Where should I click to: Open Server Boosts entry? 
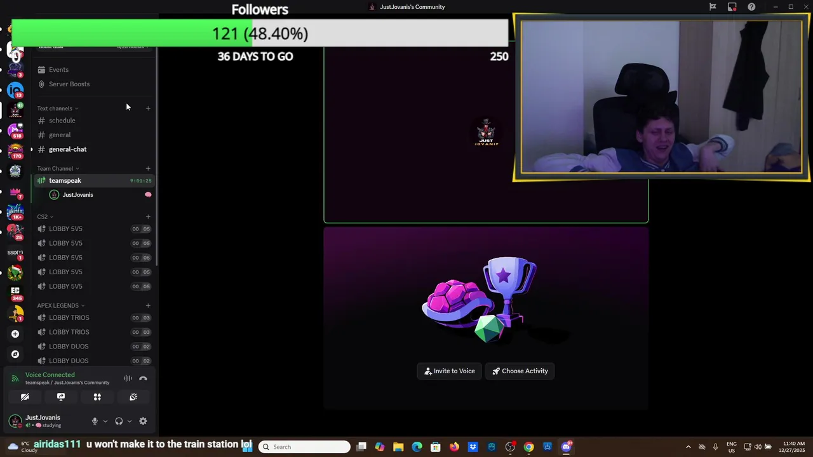[69, 84]
